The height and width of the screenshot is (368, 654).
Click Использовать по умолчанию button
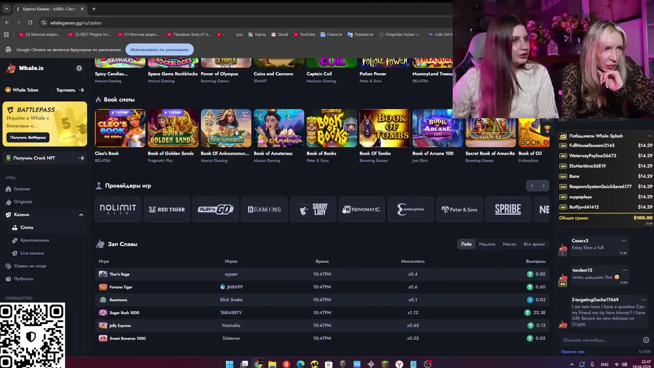click(x=159, y=50)
